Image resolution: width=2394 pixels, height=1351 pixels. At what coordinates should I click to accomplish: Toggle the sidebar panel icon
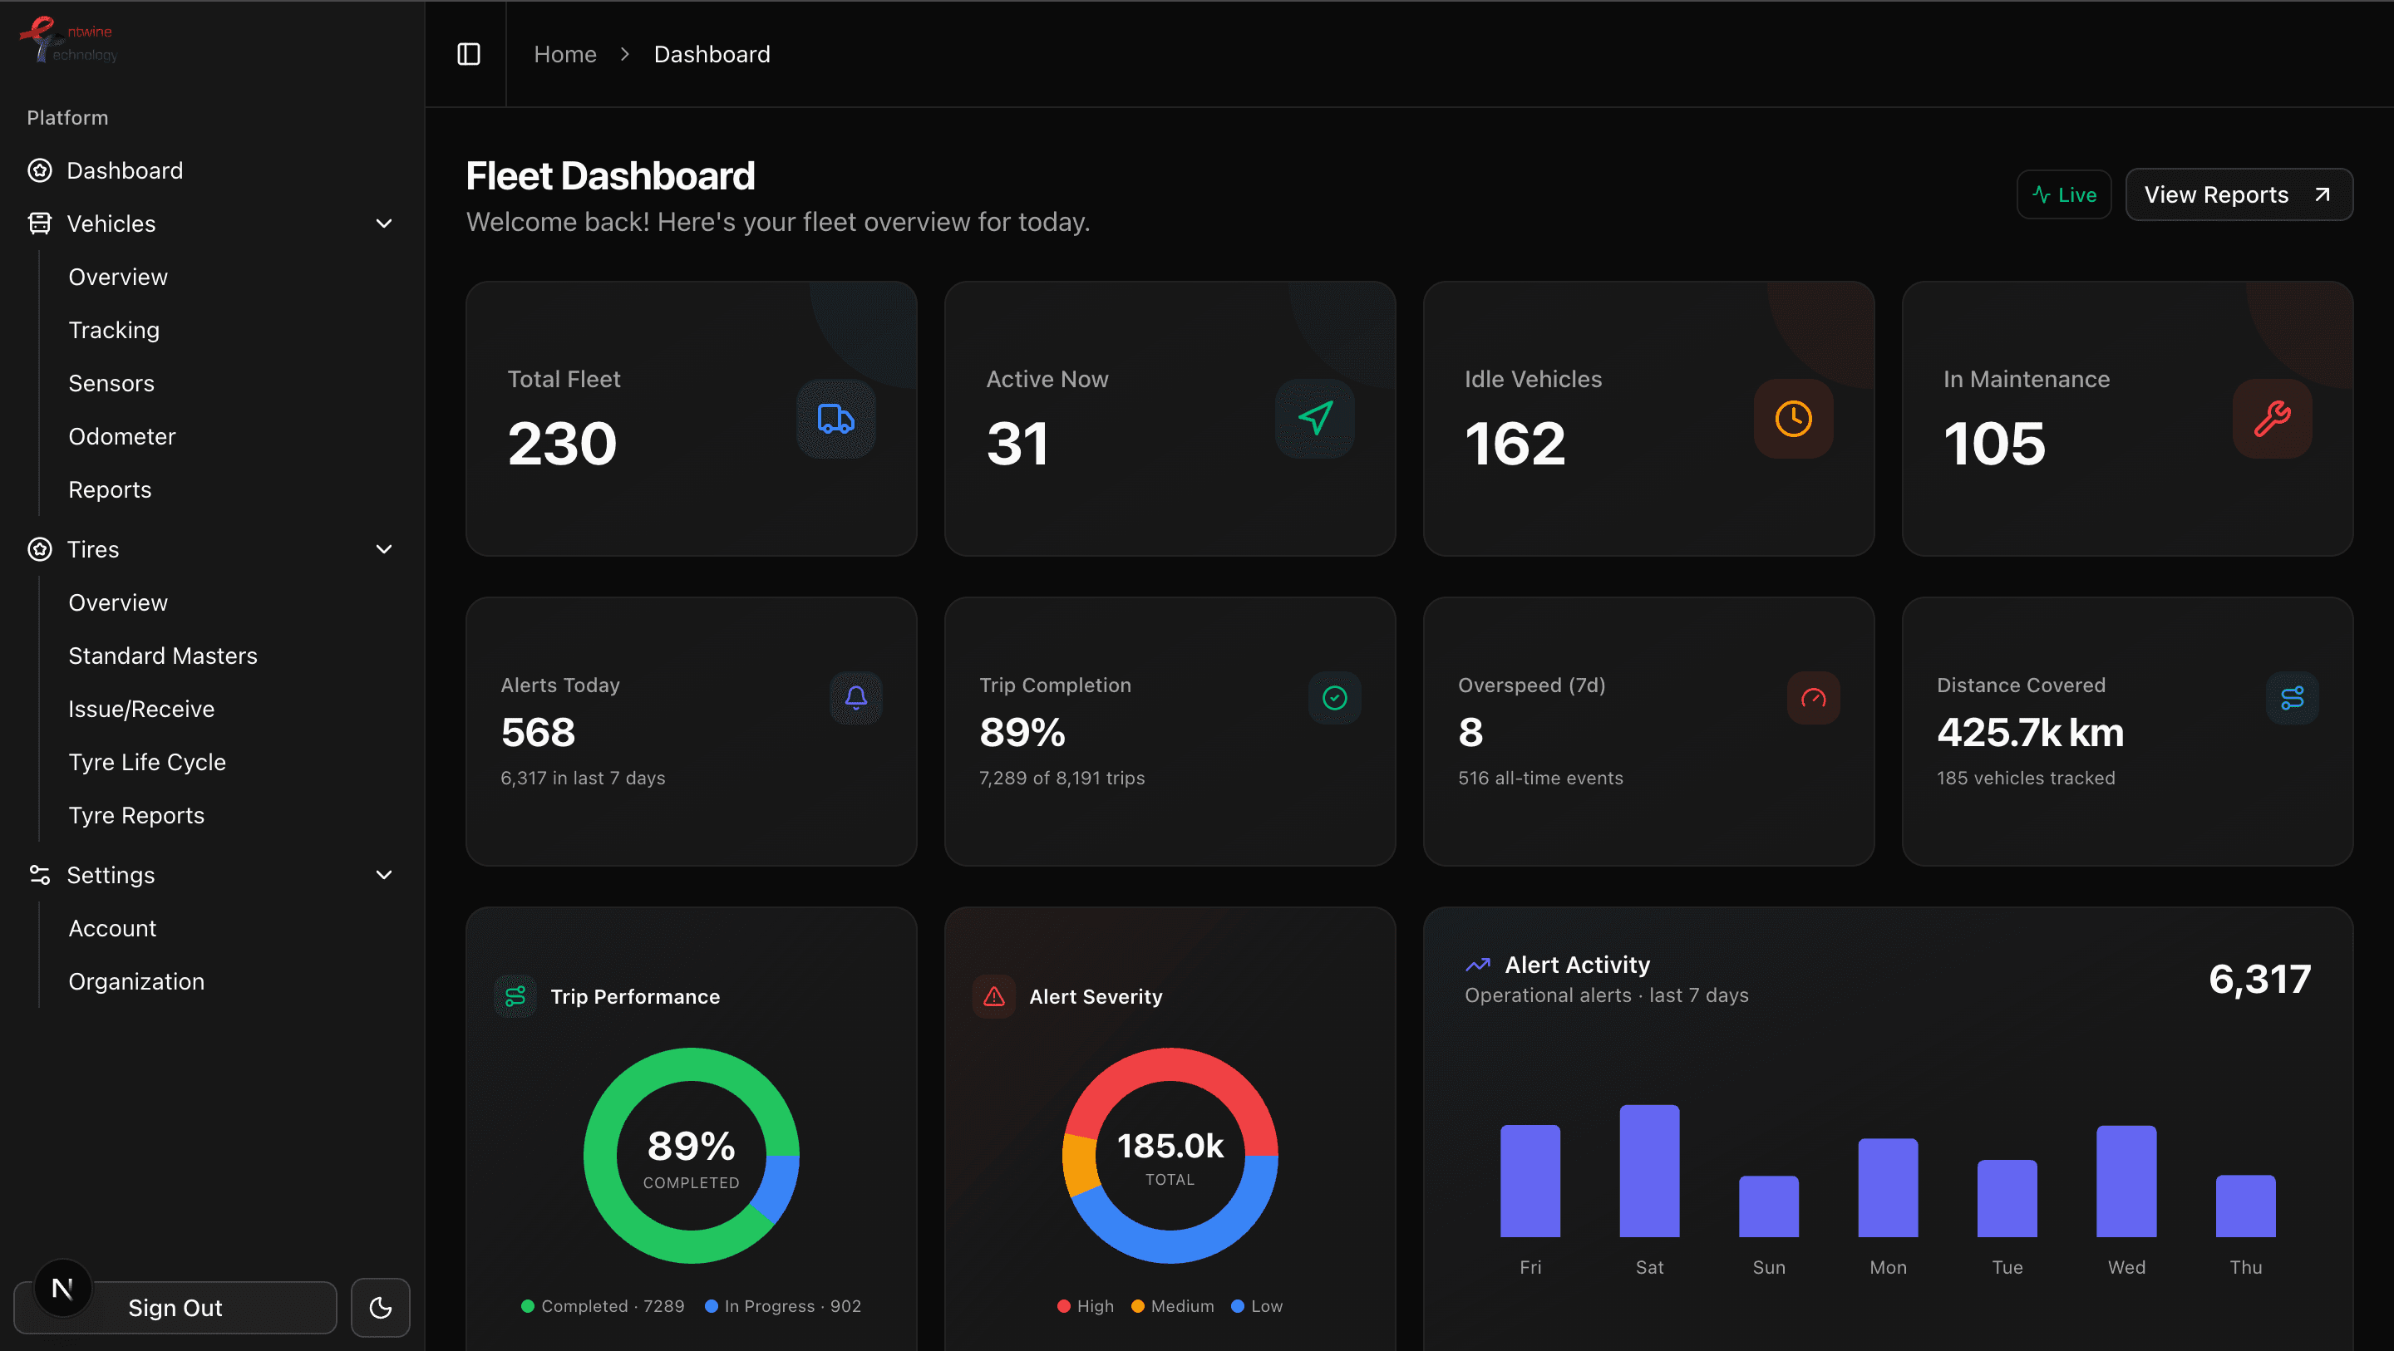coord(468,54)
